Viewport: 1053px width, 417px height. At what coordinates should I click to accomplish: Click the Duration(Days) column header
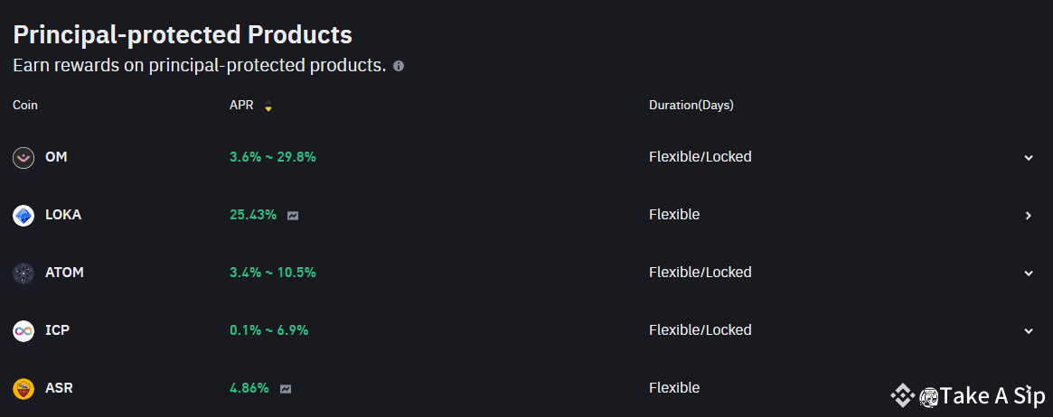[x=691, y=106]
